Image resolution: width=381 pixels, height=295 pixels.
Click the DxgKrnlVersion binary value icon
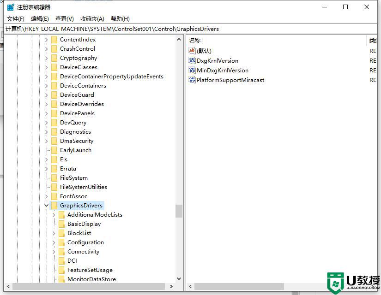pyautogui.click(x=192, y=60)
